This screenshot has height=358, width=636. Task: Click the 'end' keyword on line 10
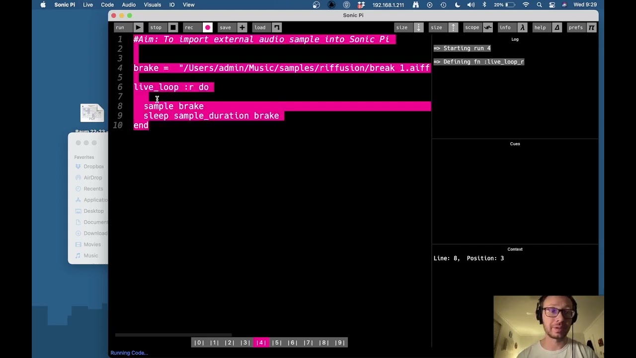141,125
